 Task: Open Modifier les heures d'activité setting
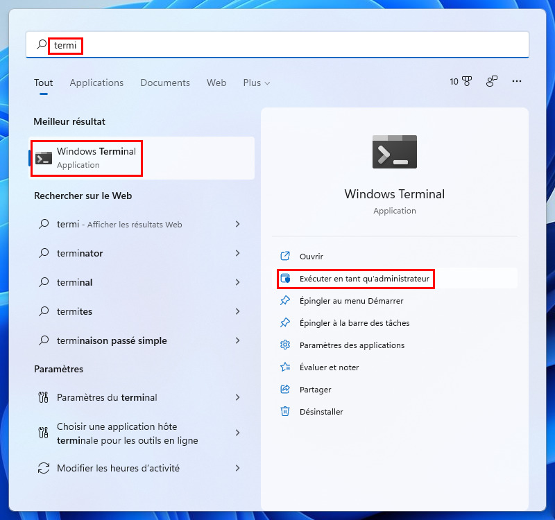(x=118, y=468)
